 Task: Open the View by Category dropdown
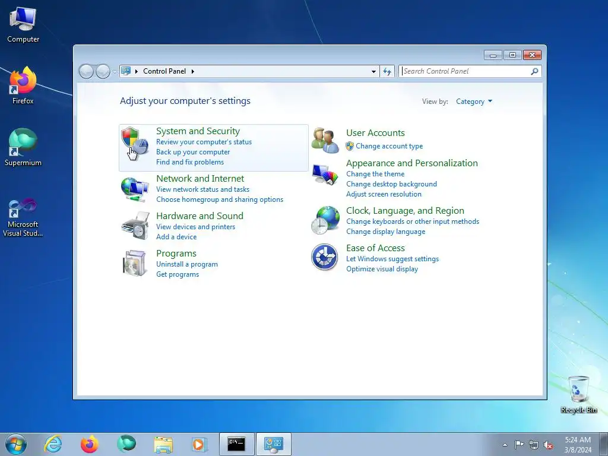(474, 102)
